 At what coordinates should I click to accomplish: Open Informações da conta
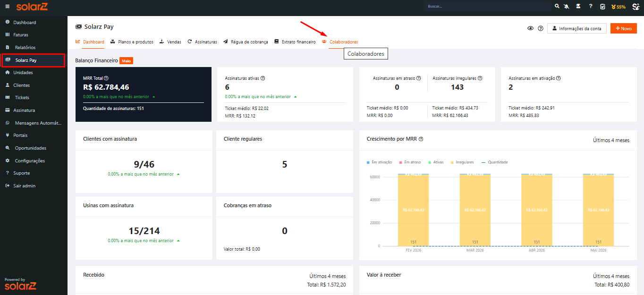click(576, 28)
